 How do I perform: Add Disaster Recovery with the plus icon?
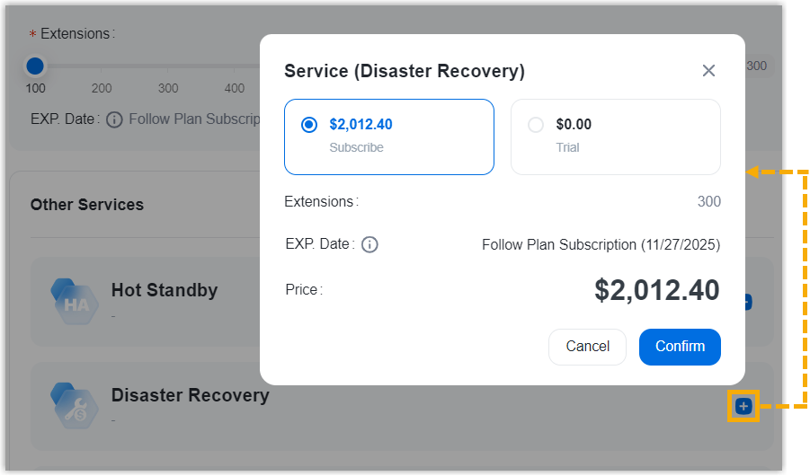pyautogui.click(x=743, y=406)
